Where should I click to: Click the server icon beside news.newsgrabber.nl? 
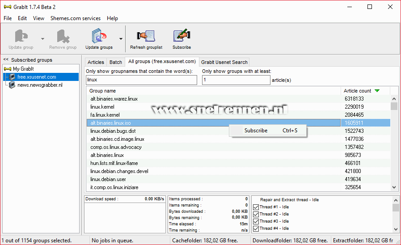coord(12,85)
